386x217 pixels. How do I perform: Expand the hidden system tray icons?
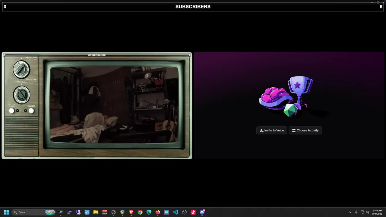pos(350,212)
